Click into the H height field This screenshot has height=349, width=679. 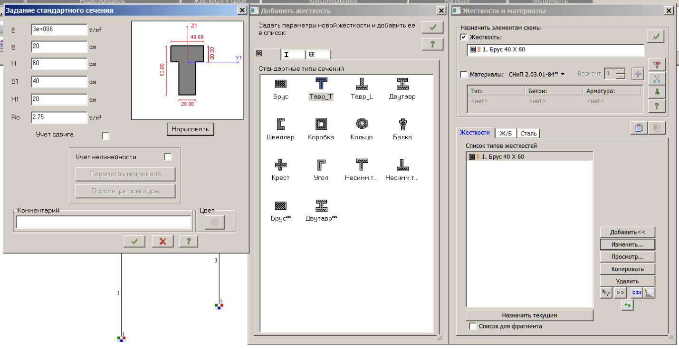[59, 64]
